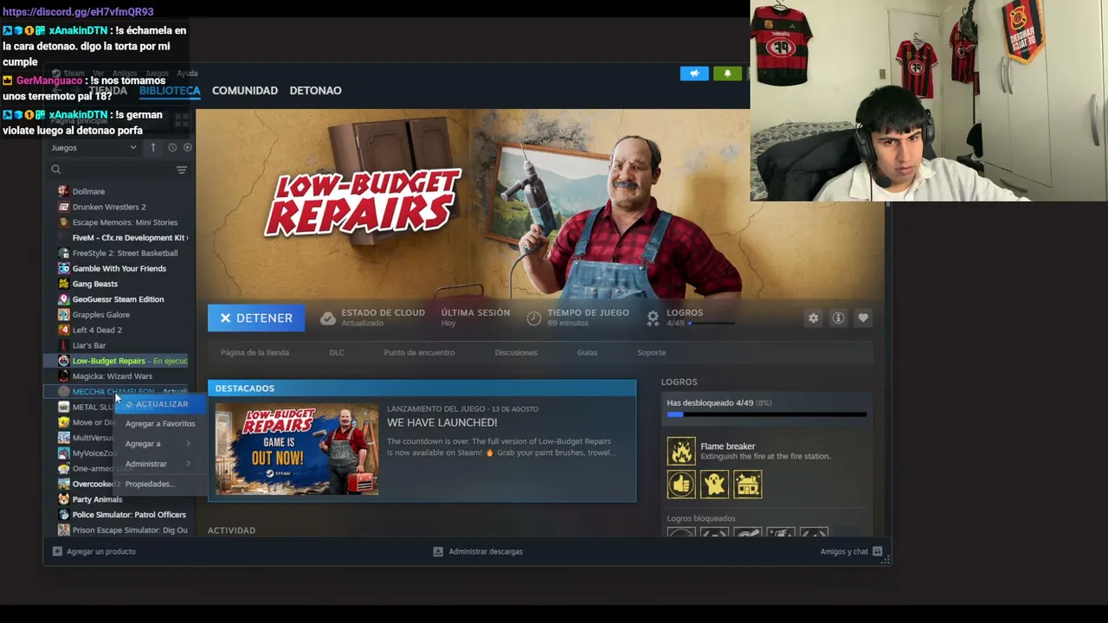Click the Discord invite link
Screen dimensions: 1108x623
(x=78, y=11)
